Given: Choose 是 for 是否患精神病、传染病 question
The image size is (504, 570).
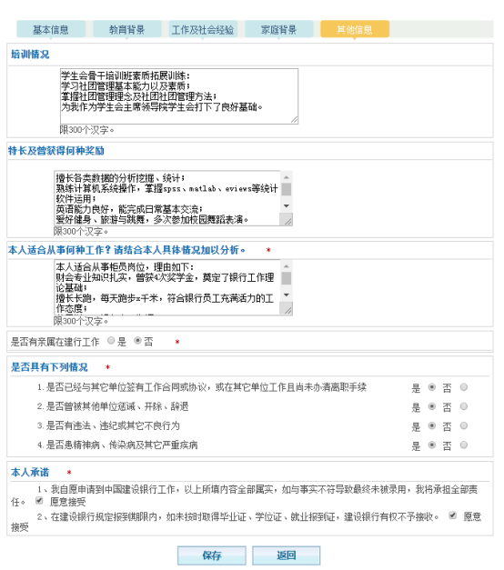Looking at the screenshot, I should click(432, 445).
